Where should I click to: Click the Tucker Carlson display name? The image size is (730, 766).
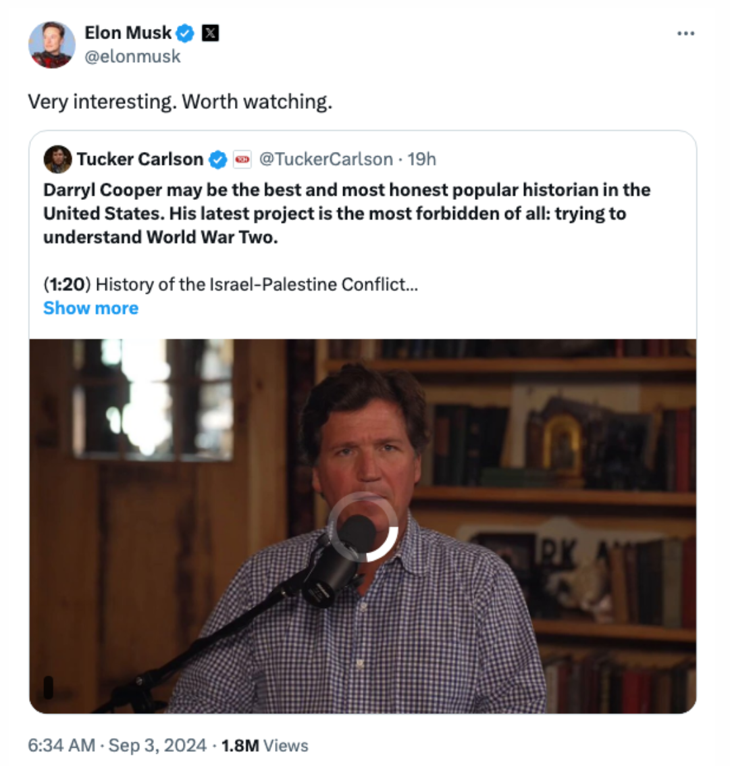coord(140,159)
